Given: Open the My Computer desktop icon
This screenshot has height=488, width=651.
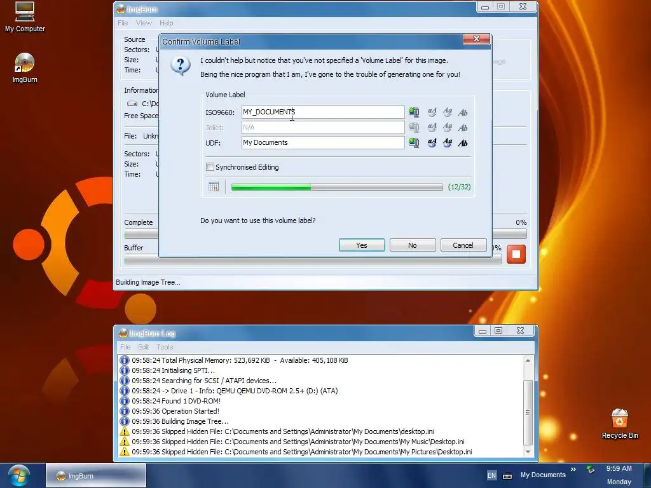Looking at the screenshot, I should click(25, 17).
